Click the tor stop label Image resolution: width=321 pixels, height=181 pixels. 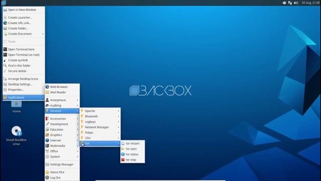[x=131, y=160]
